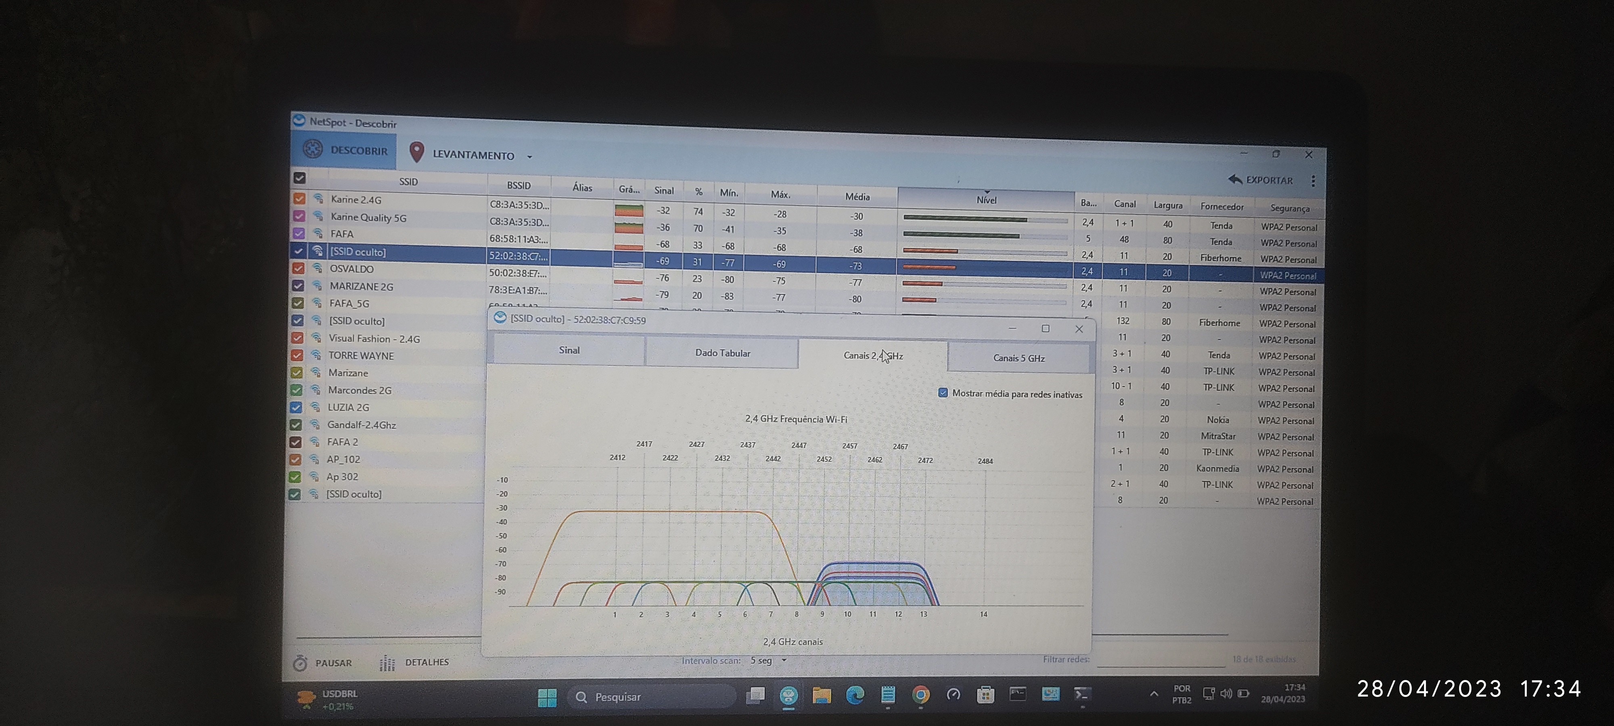1614x726 pixels.
Task: Open the three-dot more options menu
Action: (x=1313, y=181)
